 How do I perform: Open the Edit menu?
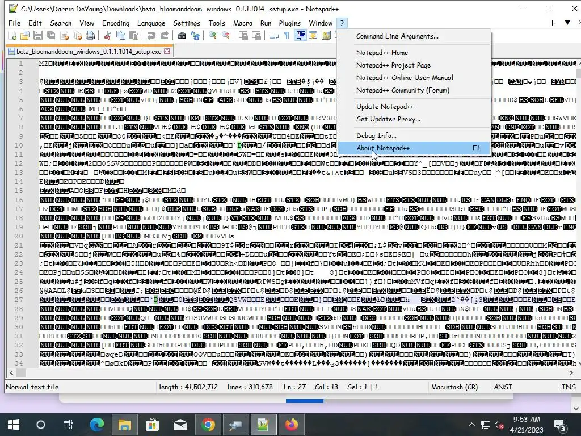(35, 23)
